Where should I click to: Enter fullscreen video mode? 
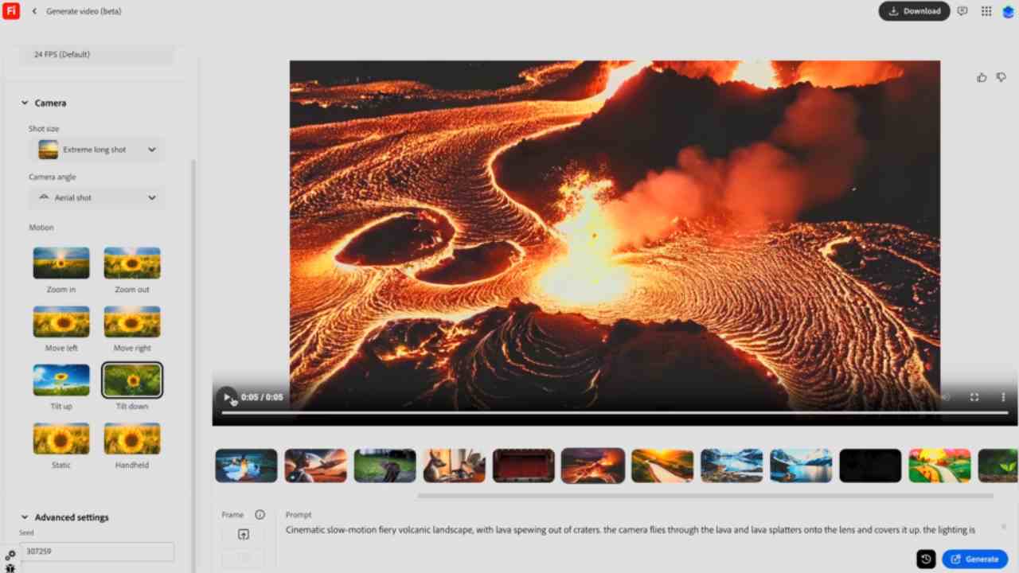pyautogui.click(x=974, y=397)
